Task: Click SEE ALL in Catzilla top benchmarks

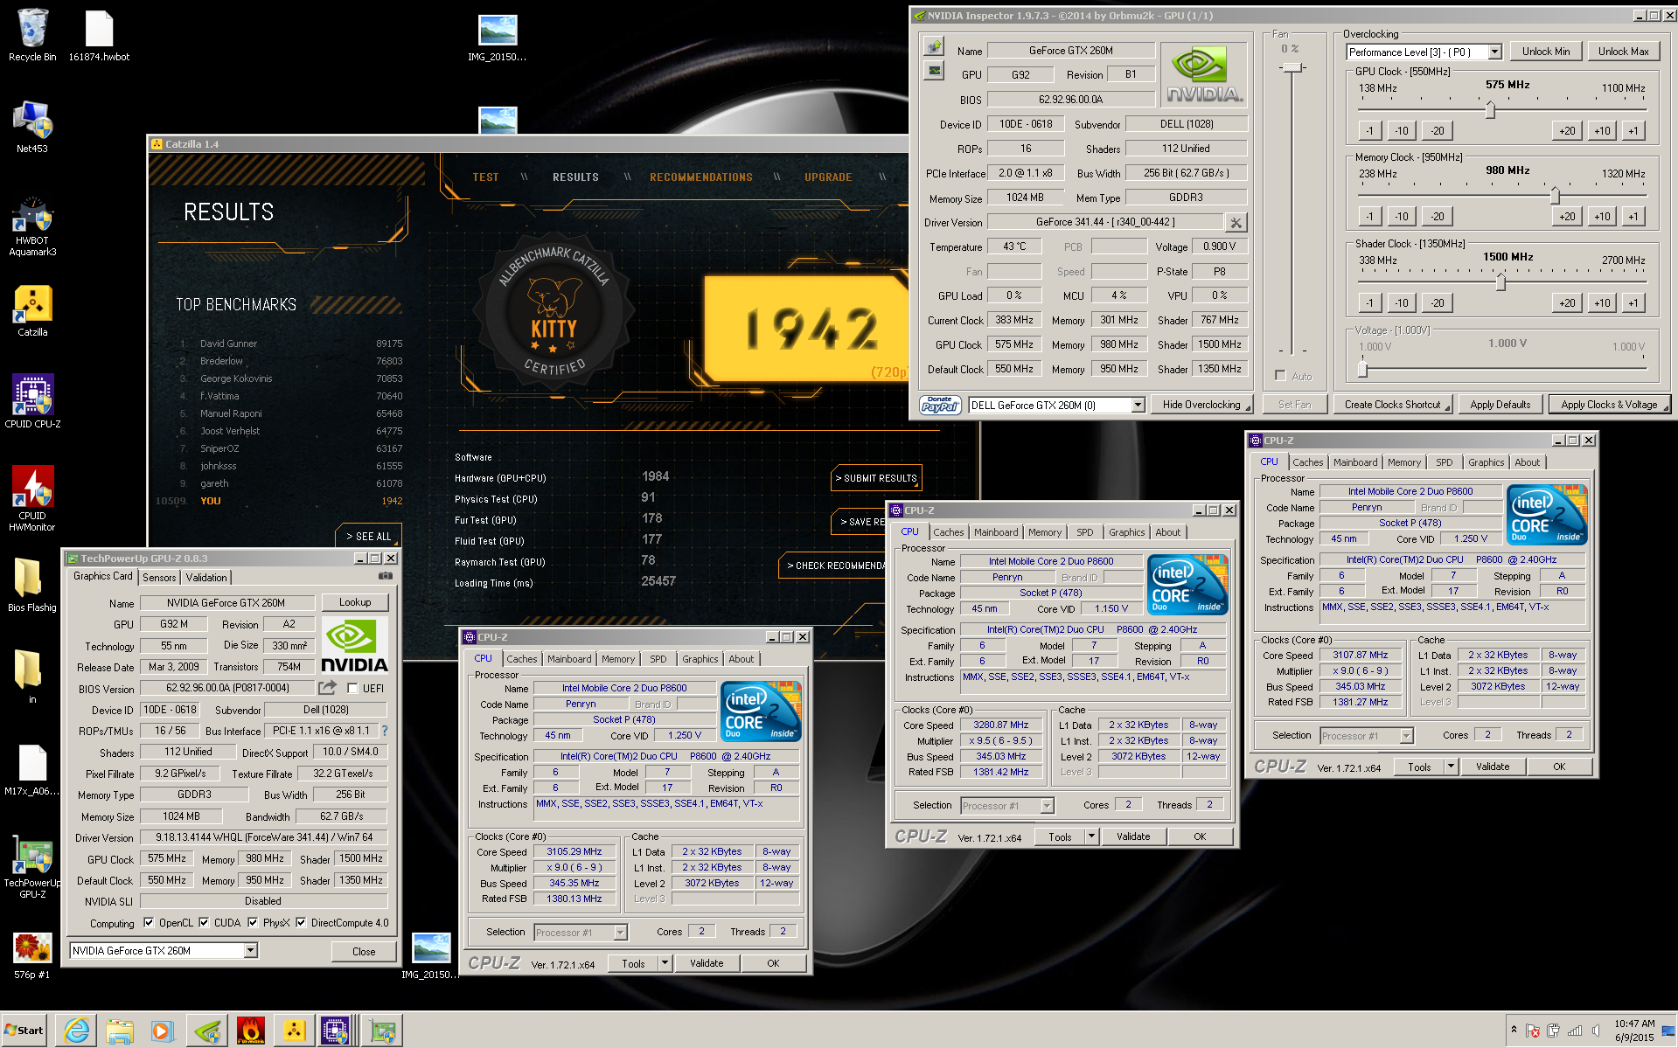Action: tap(368, 536)
